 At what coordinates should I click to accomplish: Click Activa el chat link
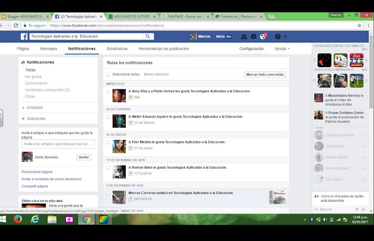coord(331,196)
